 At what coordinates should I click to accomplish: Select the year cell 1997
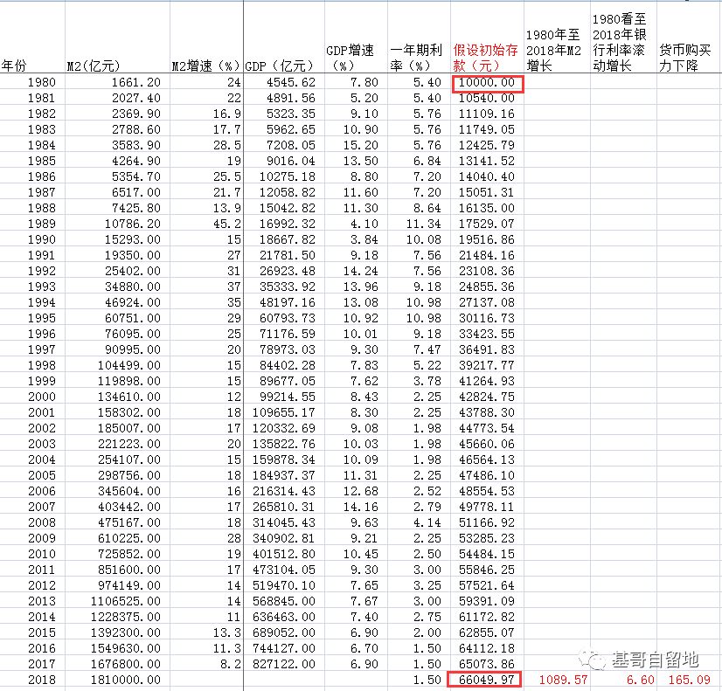click(x=41, y=349)
